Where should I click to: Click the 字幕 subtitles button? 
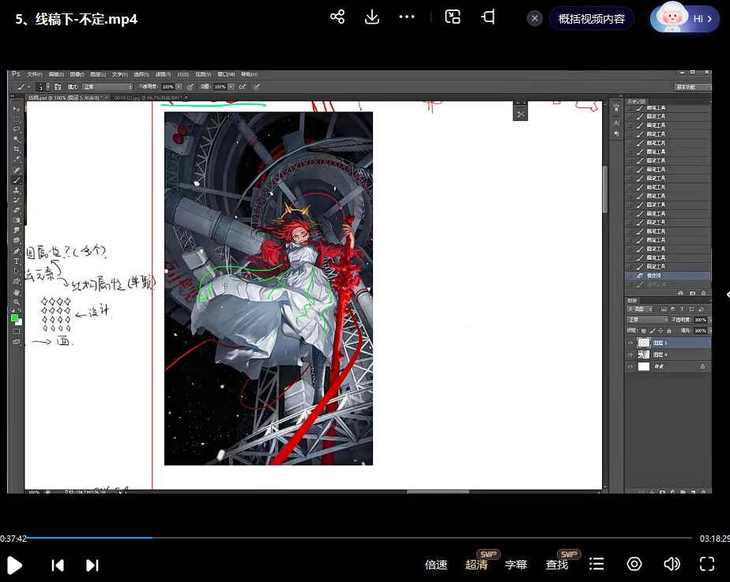[516, 565]
